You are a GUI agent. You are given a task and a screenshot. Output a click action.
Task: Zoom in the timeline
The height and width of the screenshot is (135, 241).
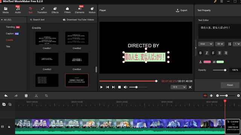point(238,96)
